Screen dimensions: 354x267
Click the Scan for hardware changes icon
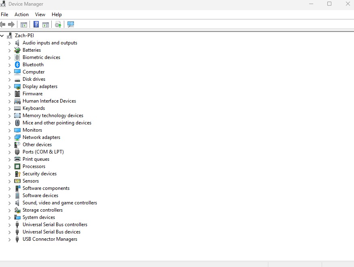pyautogui.click(x=71, y=24)
